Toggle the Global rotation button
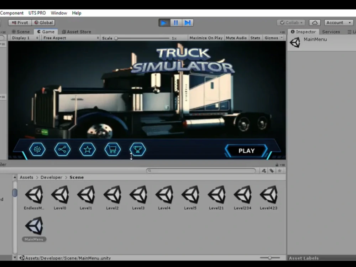This screenshot has width=356, height=267. click(43, 22)
